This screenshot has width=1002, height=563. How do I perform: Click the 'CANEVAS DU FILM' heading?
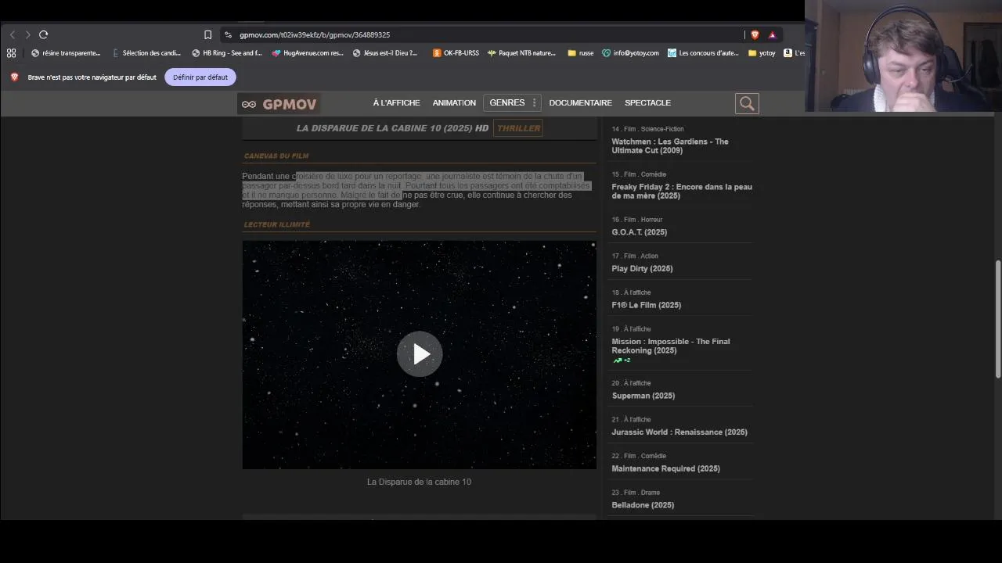point(276,156)
